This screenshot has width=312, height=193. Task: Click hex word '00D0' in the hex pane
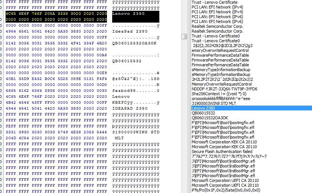pos(102,84)
